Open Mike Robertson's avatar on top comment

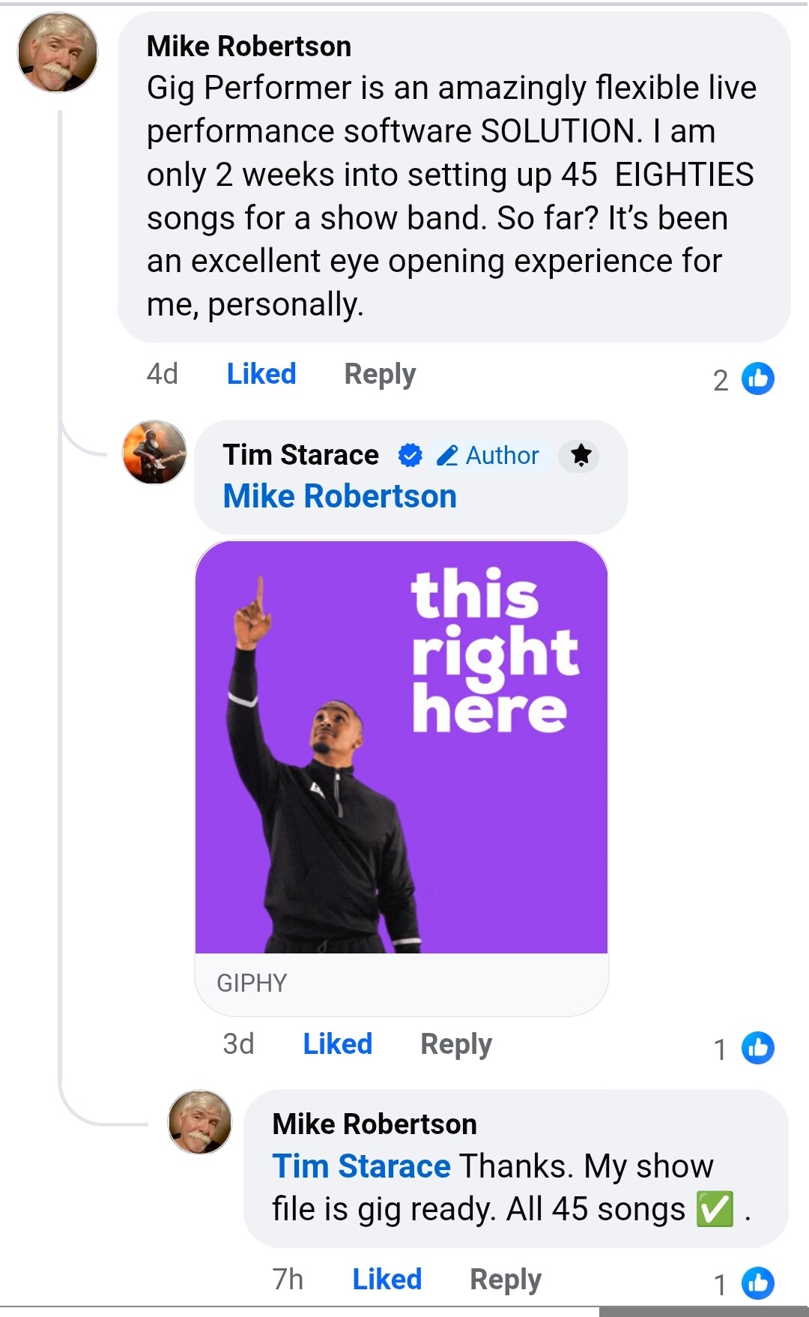point(58,52)
